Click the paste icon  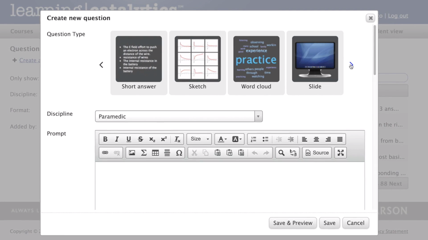218,152
